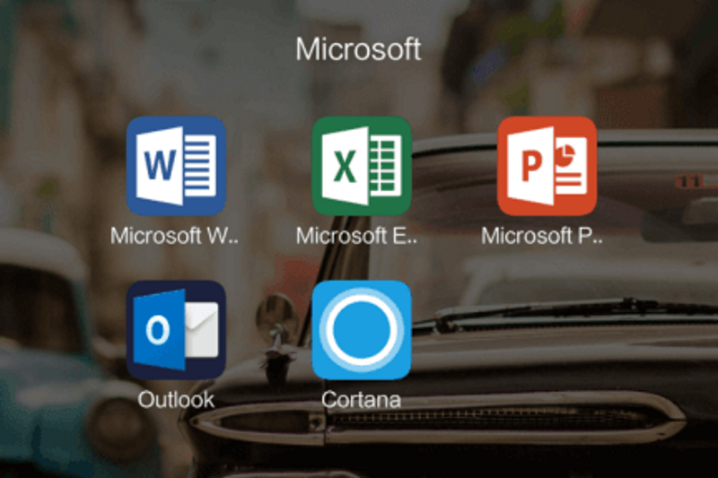Open the Cortana app icon

[362, 330]
